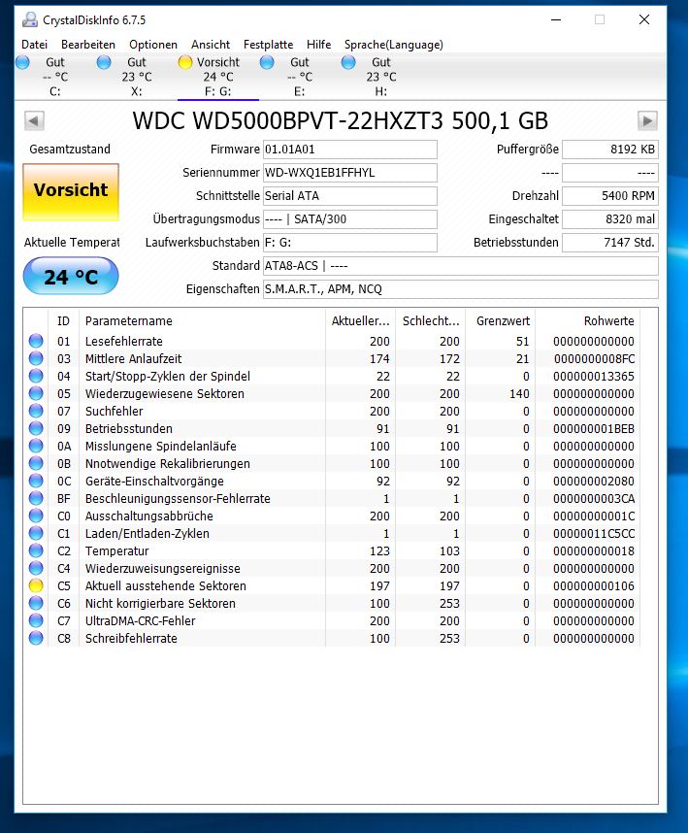Open the Festplatte menu

[x=268, y=45]
